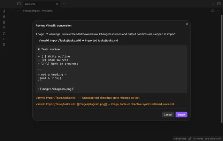
Task: Click the '# Task review' heading line
Action: pyautogui.click(x=49, y=49)
